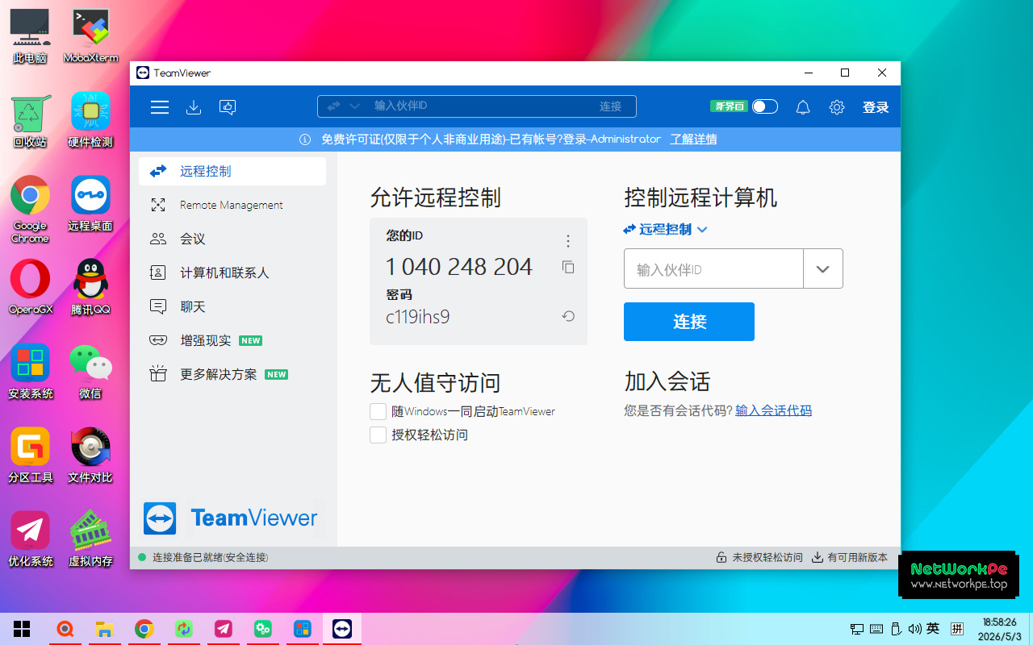Open 增强现实 in the sidebar
The height and width of the screenshot is (645, 1033).
232,340
